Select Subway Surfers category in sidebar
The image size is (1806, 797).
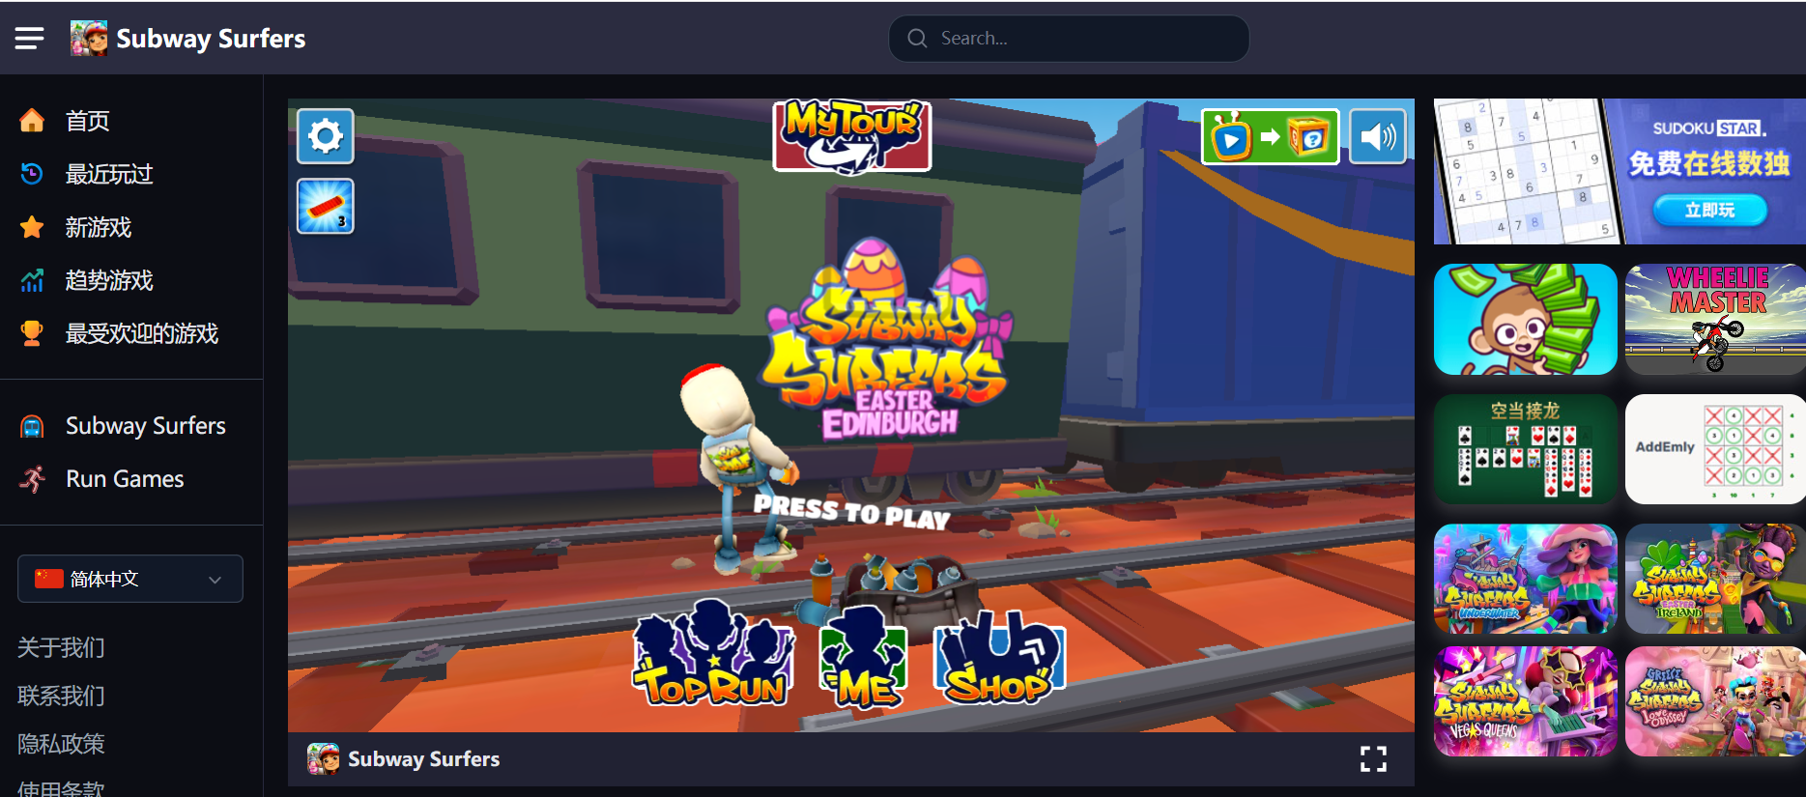pos(145,426)
